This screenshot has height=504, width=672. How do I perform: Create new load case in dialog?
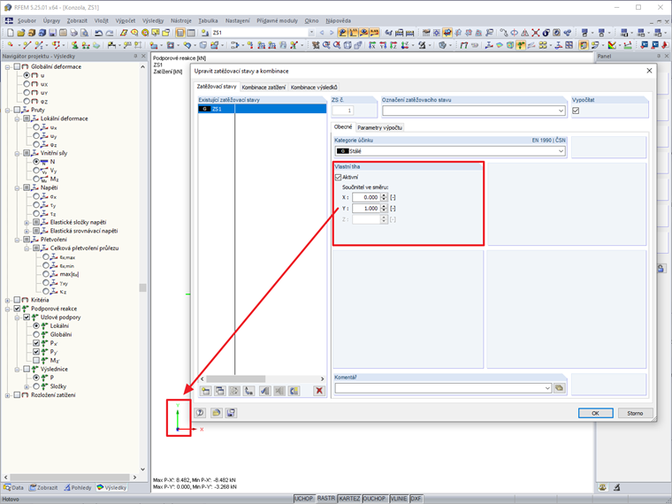click(206, 391)
